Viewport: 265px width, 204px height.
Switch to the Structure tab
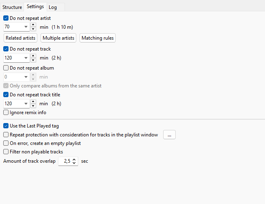(x=12, y=7)
